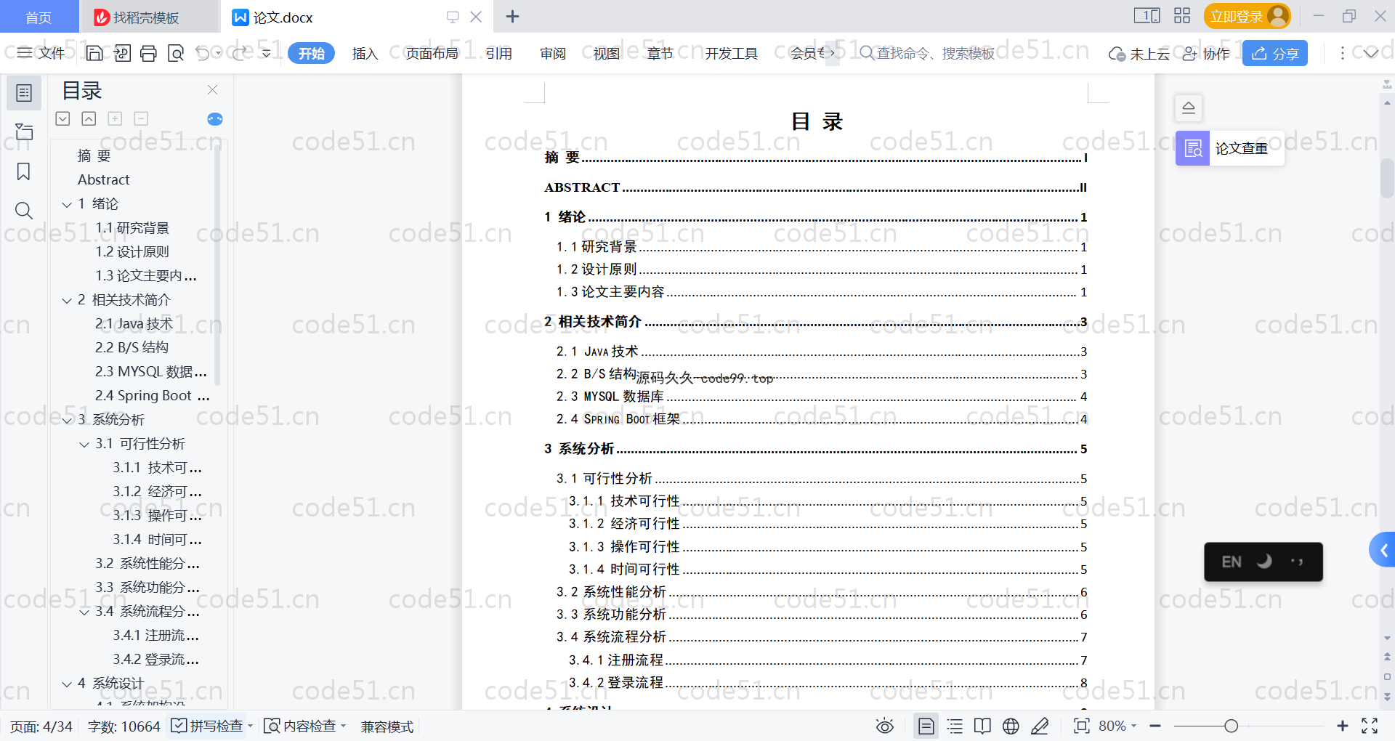Collapse the '1 绪论' outline node
Viewport: 1395px width, 741px height.
tap(67, 205)
